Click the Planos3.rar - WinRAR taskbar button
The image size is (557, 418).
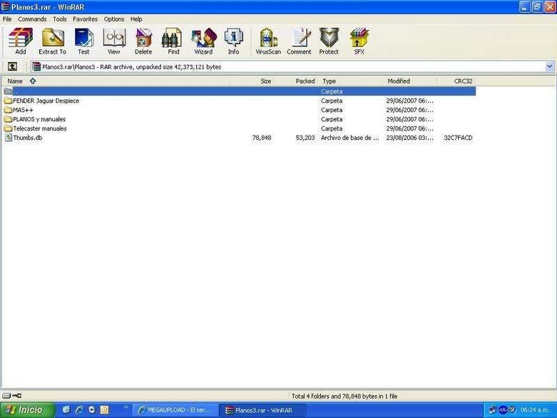262,410
